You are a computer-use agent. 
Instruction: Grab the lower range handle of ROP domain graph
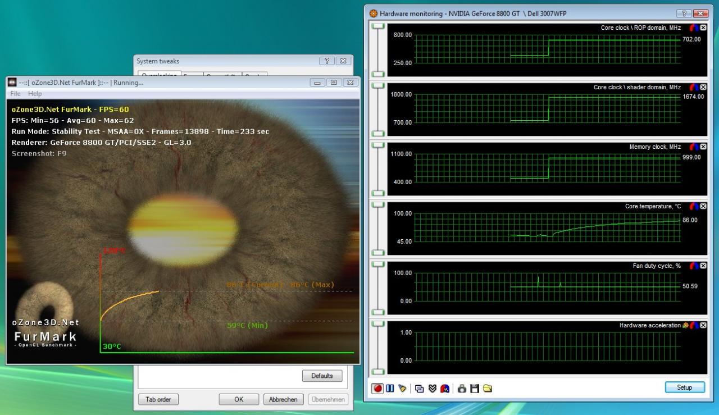(x=377, y=74)
